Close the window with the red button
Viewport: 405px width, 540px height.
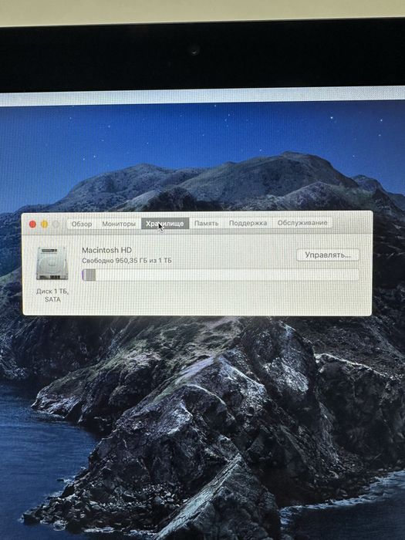pos(32,224)
